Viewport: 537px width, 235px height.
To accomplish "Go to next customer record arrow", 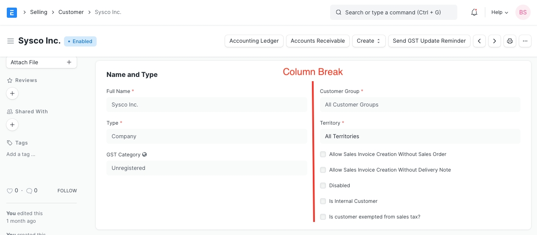I will coord(494,41).
